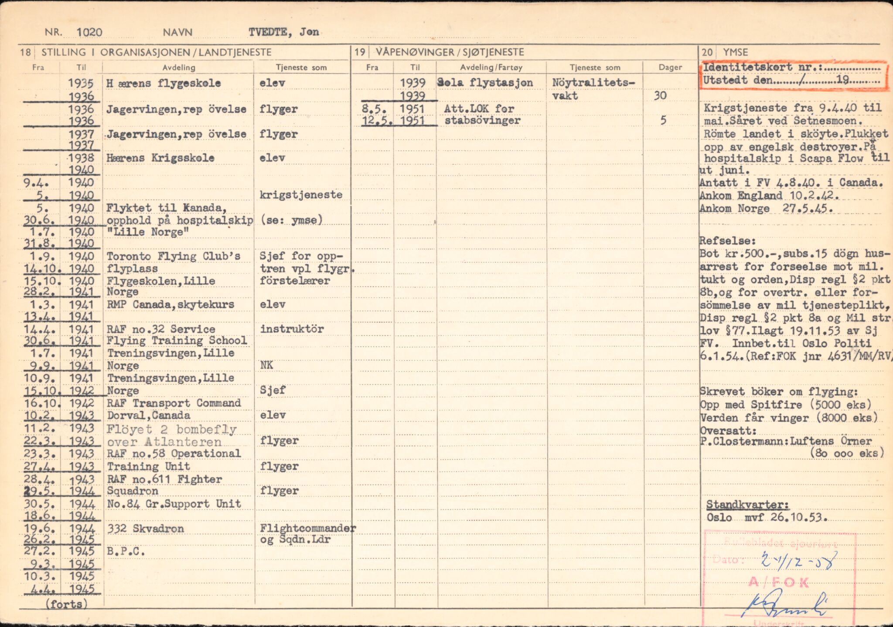
Task: Click Ankom Norge 27.5.45 line
Action: (767, 208)
